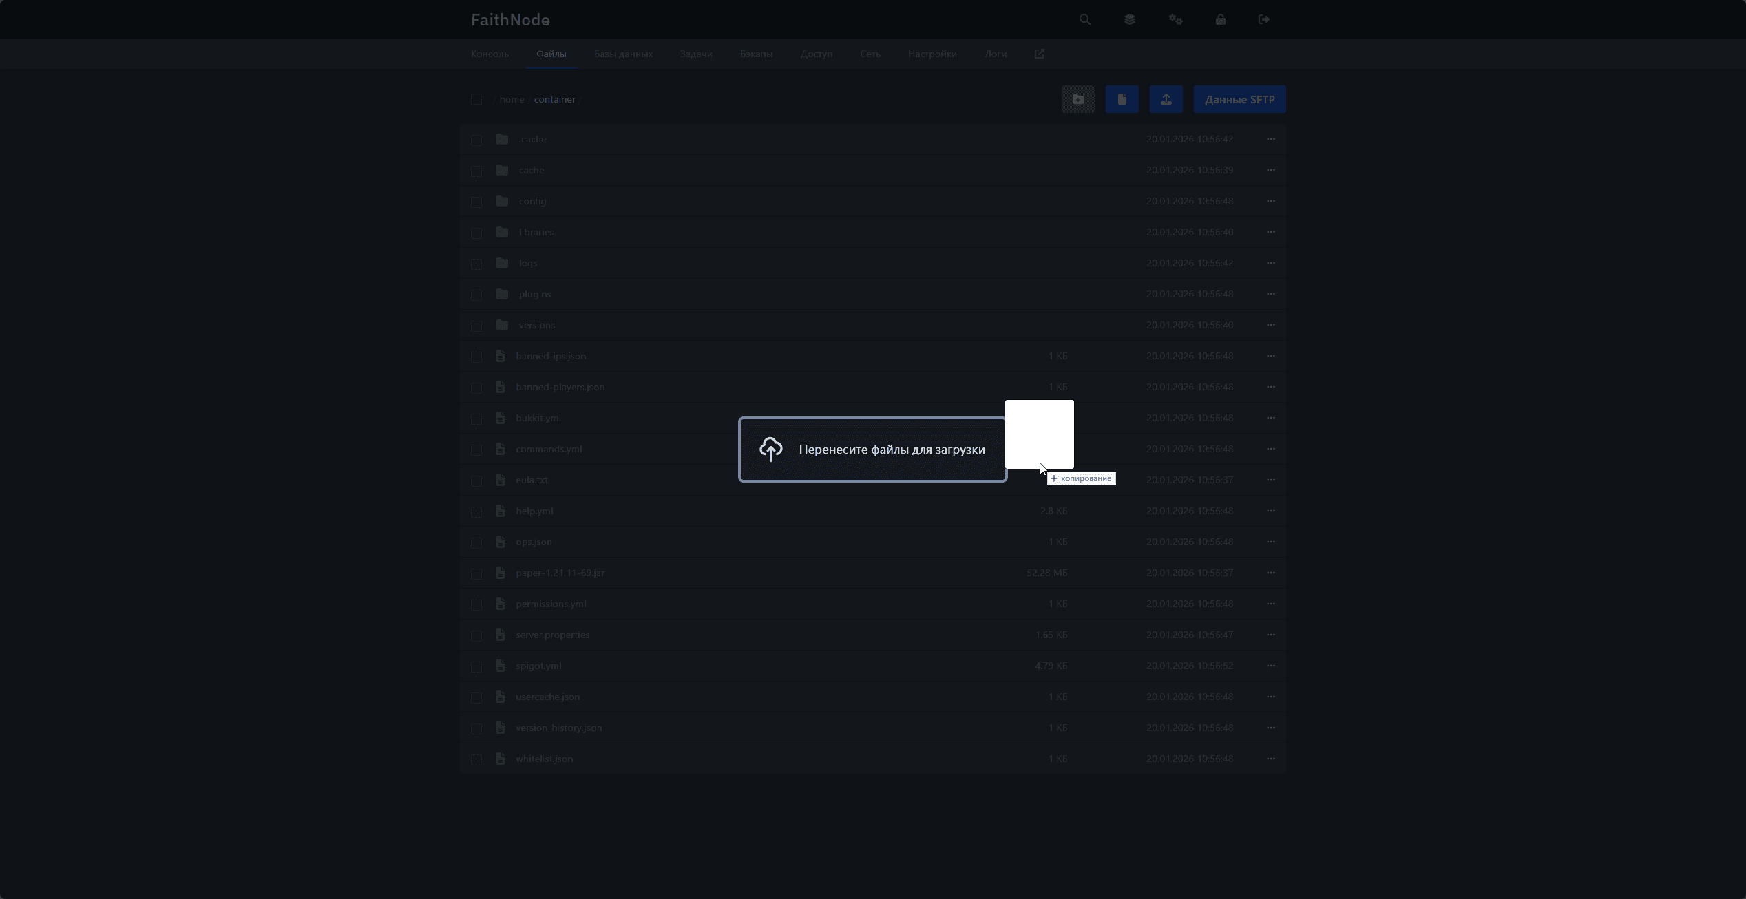This screenshot has height=899, width=1746.
Task: Click the home breadcrumb path segment
Action: tap(512, 99)
